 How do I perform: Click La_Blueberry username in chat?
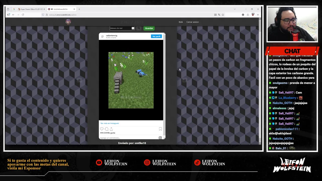[287, 98]
